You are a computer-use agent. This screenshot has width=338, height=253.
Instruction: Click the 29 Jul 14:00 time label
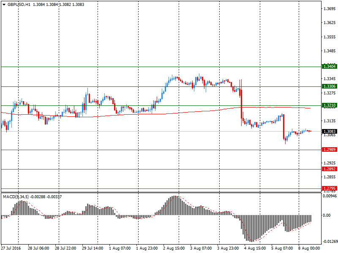click(93, 248)
